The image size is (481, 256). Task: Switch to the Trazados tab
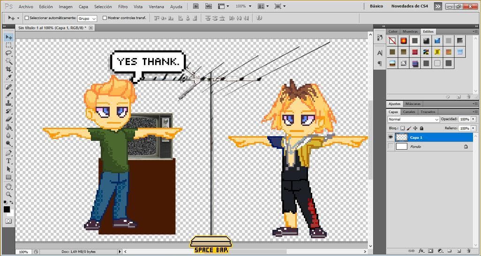428,112
